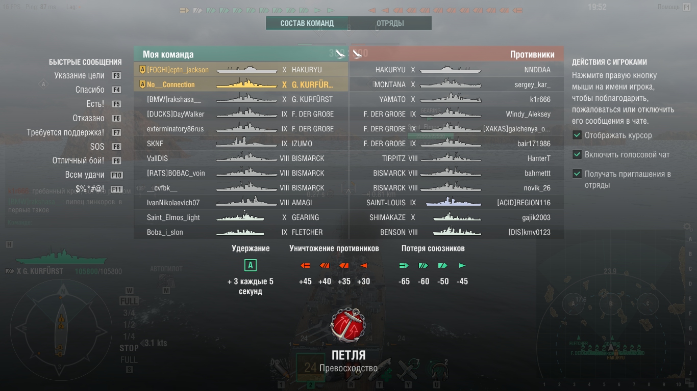
Task: Select the Состав команд tab
Action: (x=307, y=23)
